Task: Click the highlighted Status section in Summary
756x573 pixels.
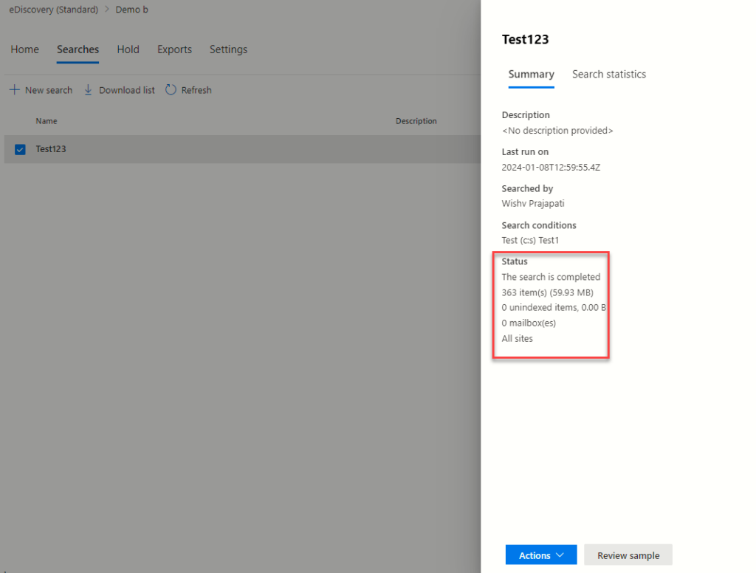Action: pyautogui.click(x=551, y=306)
